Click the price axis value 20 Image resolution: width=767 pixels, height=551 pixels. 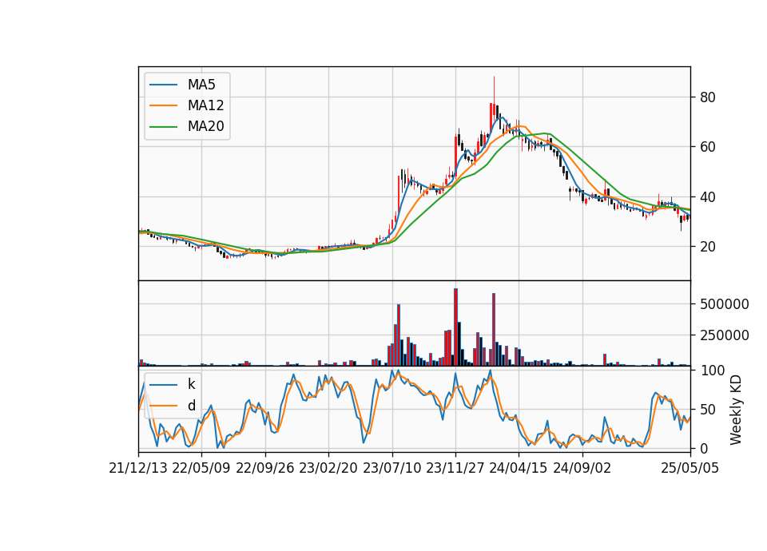tap(708, 247)
